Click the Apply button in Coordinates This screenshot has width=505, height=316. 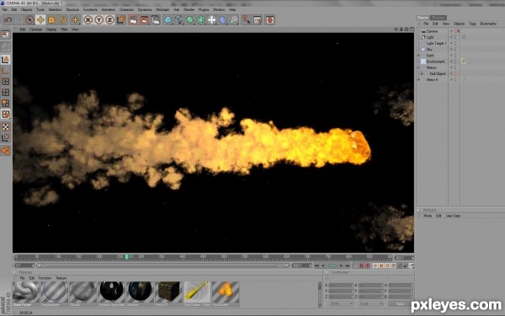(x=400, y=303)
